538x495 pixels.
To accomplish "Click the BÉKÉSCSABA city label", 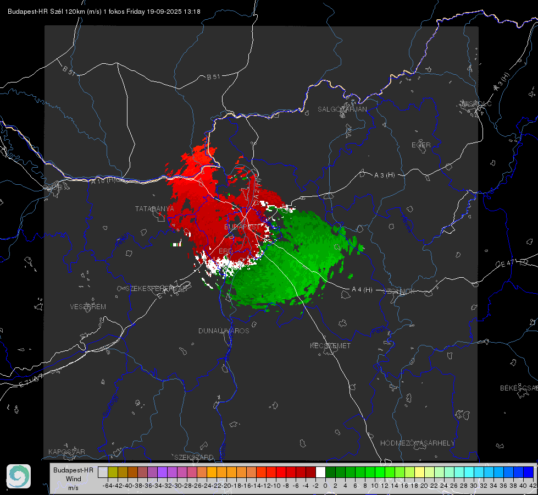I will 519,388.
